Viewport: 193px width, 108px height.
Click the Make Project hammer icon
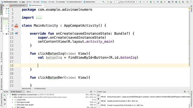103,2
